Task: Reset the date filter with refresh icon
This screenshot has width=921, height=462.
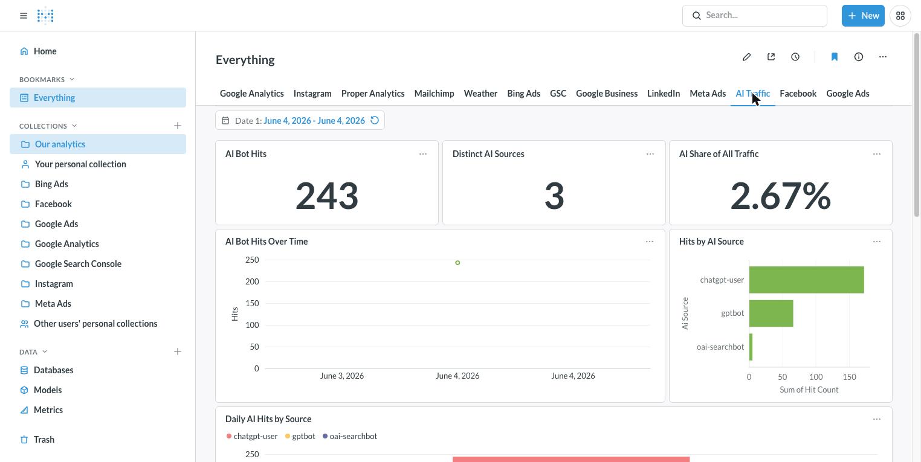Action: click(375, 120)
